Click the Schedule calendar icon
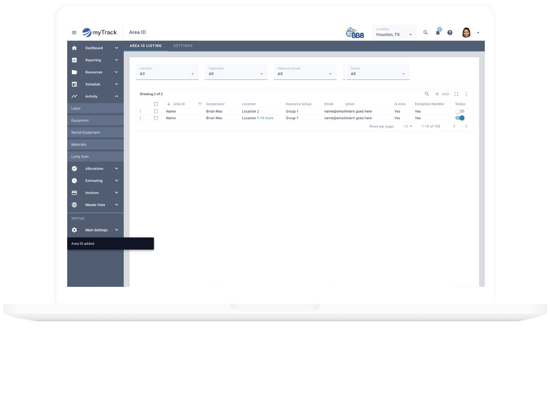The width and height of the screenshot is (550, 412). [74, 84]
